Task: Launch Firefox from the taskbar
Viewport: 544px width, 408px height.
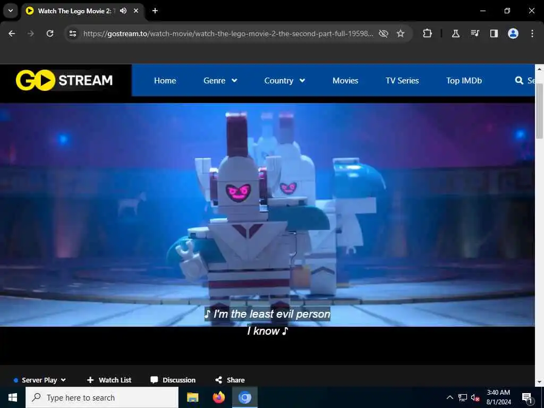Action: pos(218,397)
